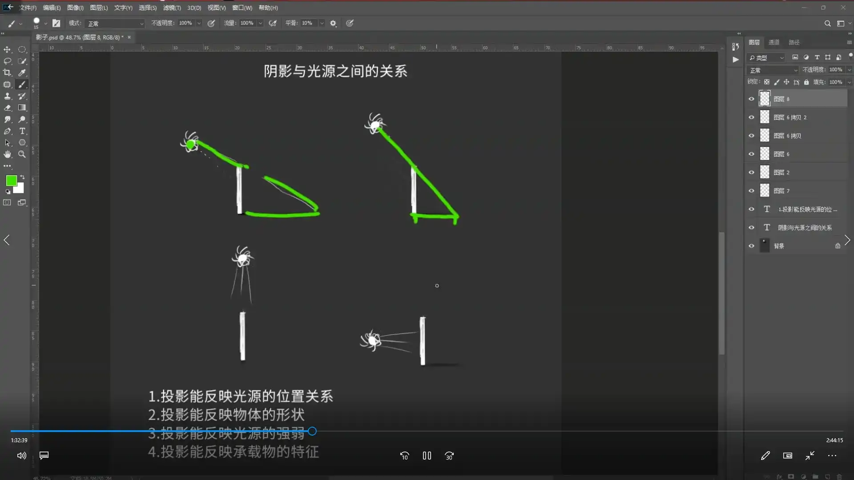Toggle visibility of 图层 7
Viewport: 854px width, 480px height.
(751, 191)
